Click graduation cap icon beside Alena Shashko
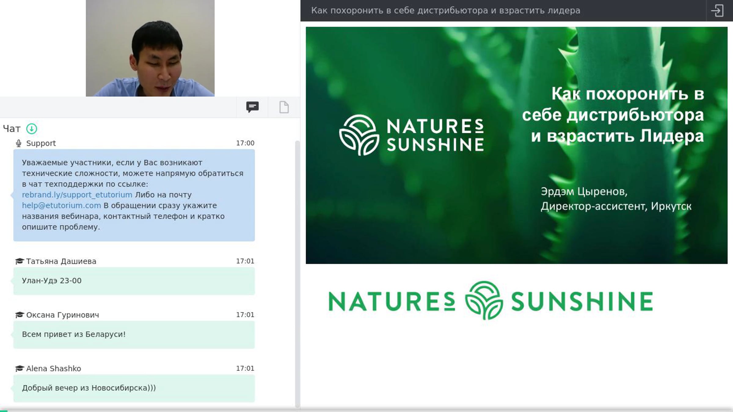 pos(20,368)
